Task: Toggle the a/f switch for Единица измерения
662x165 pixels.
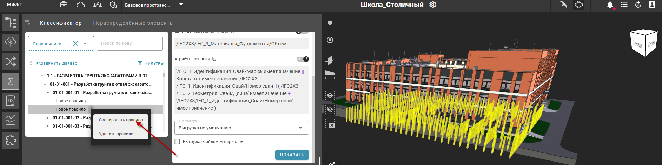Action: pos(303,32)
